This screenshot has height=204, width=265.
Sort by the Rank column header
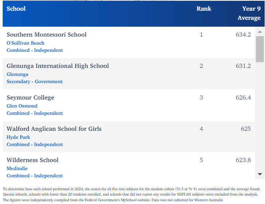[x=204, y=8]
